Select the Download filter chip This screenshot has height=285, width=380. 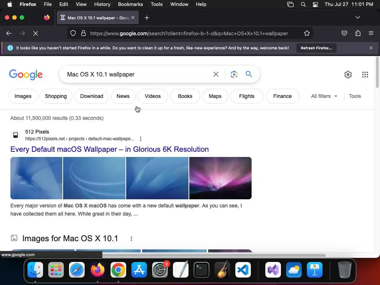click(92, 96)
